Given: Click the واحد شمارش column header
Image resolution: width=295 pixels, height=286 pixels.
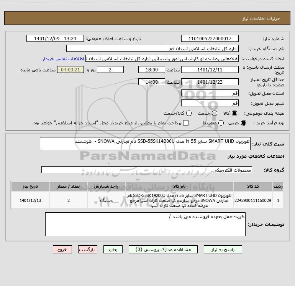Looking at the screenshot, I should point(106,187).
